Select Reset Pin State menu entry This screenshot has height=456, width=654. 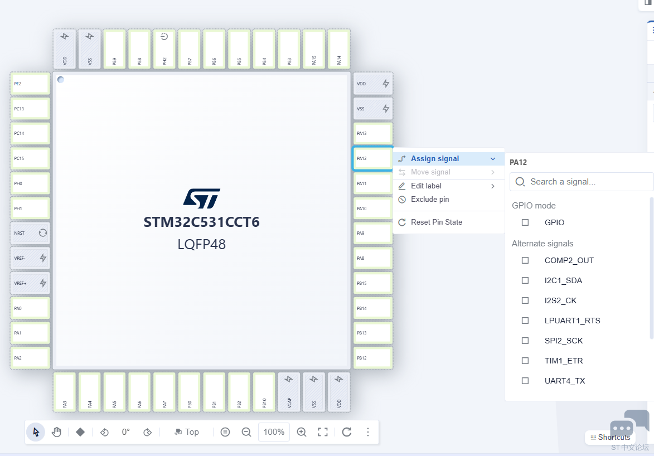tap(436, 222)
